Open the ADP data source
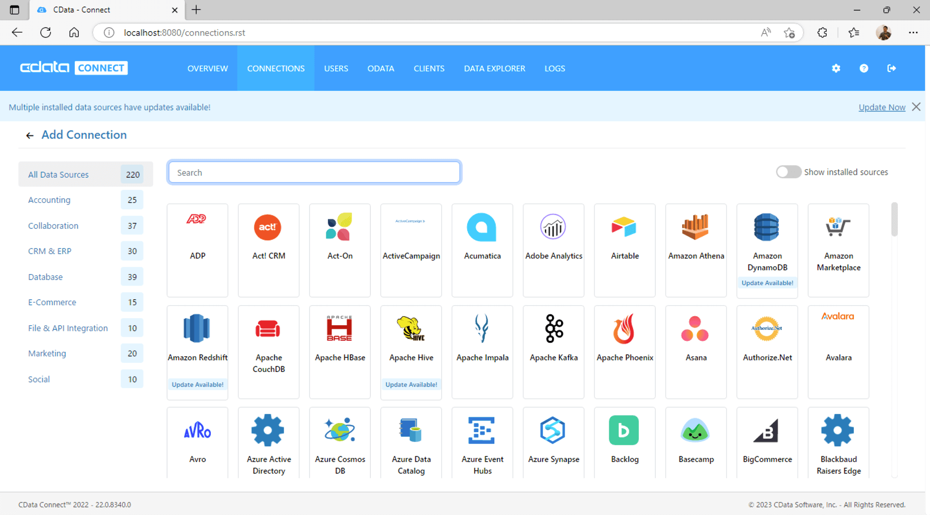Viewport: 930px width, 515px height. click(x=197, y=250)
